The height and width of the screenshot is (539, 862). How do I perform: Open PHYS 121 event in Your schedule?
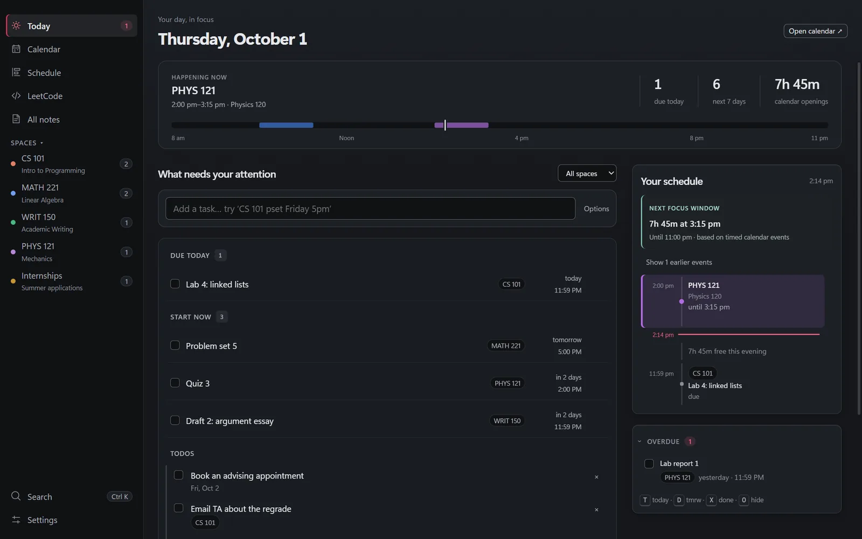733,301
